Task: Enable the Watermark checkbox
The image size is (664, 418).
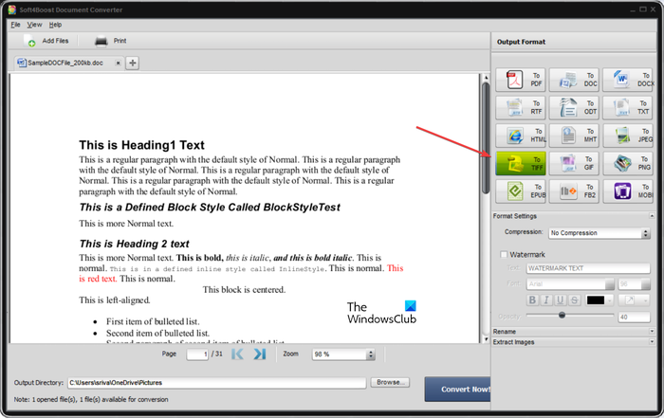Action: 504,255
